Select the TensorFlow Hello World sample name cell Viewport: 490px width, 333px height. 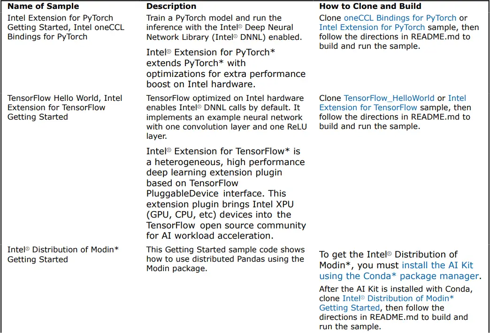click(65, 107)
